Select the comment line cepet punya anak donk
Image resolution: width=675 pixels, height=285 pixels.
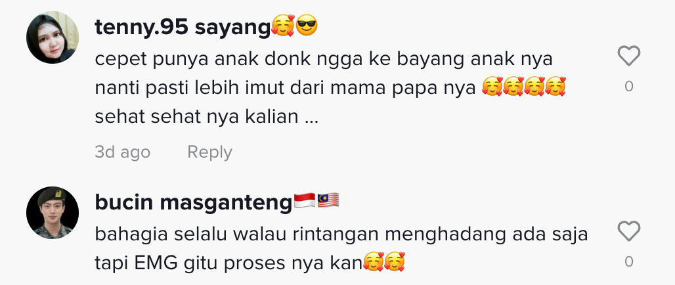(324, 59)
